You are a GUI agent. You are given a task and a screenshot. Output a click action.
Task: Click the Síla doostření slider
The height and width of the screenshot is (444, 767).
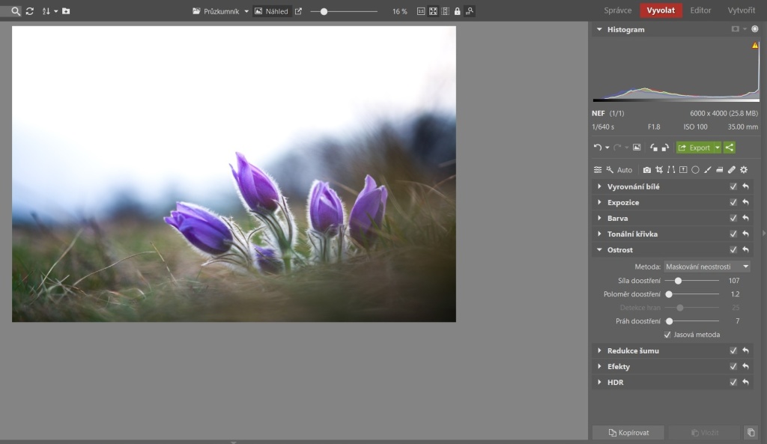(x=678, y=281)
